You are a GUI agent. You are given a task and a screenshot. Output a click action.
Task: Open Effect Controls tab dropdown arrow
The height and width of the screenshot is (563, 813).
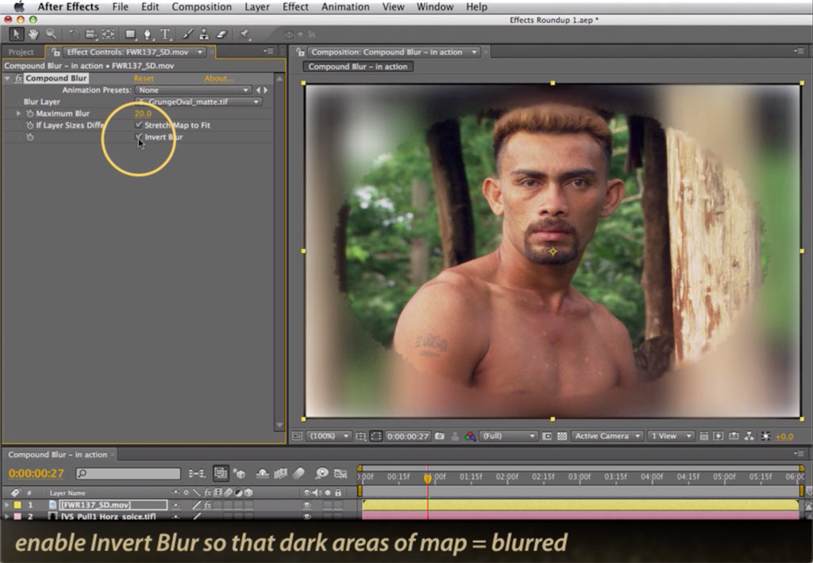pos(199,52)
